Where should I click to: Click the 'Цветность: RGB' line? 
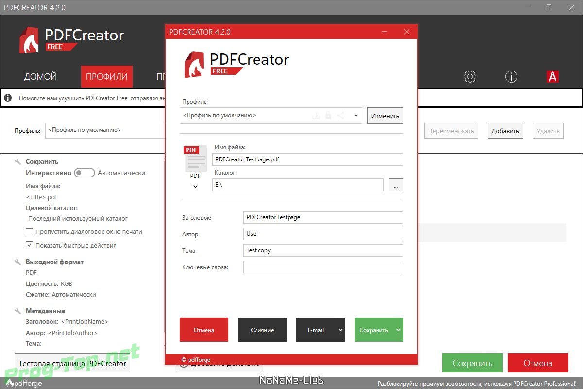pyautogui.click(x=49, y=283)
